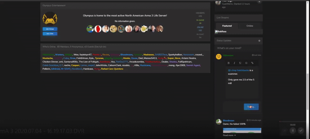Toggle italic formatting in status editor
This screenshot has width=310, height=139.
[234, 63]
